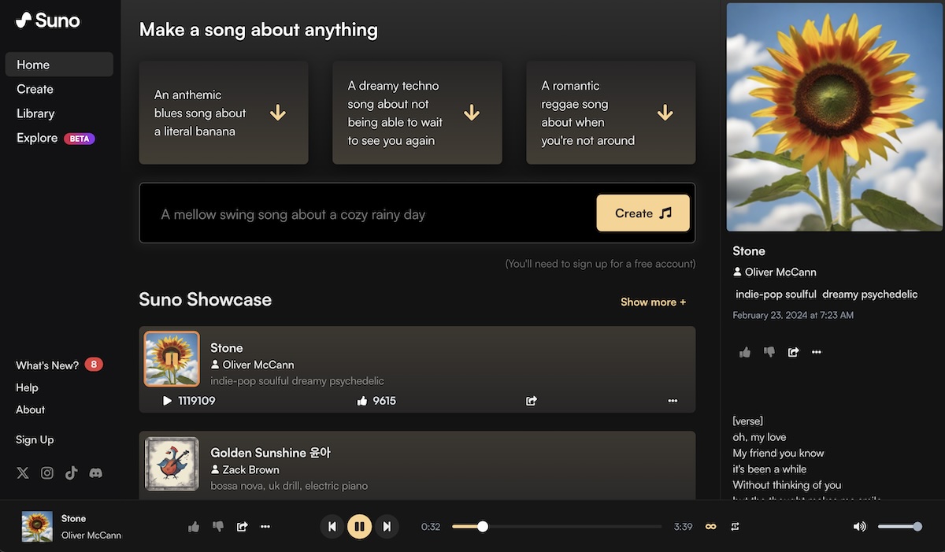Skip to the next track
Screen dimensions: 945x552
[x=387, y=526]
